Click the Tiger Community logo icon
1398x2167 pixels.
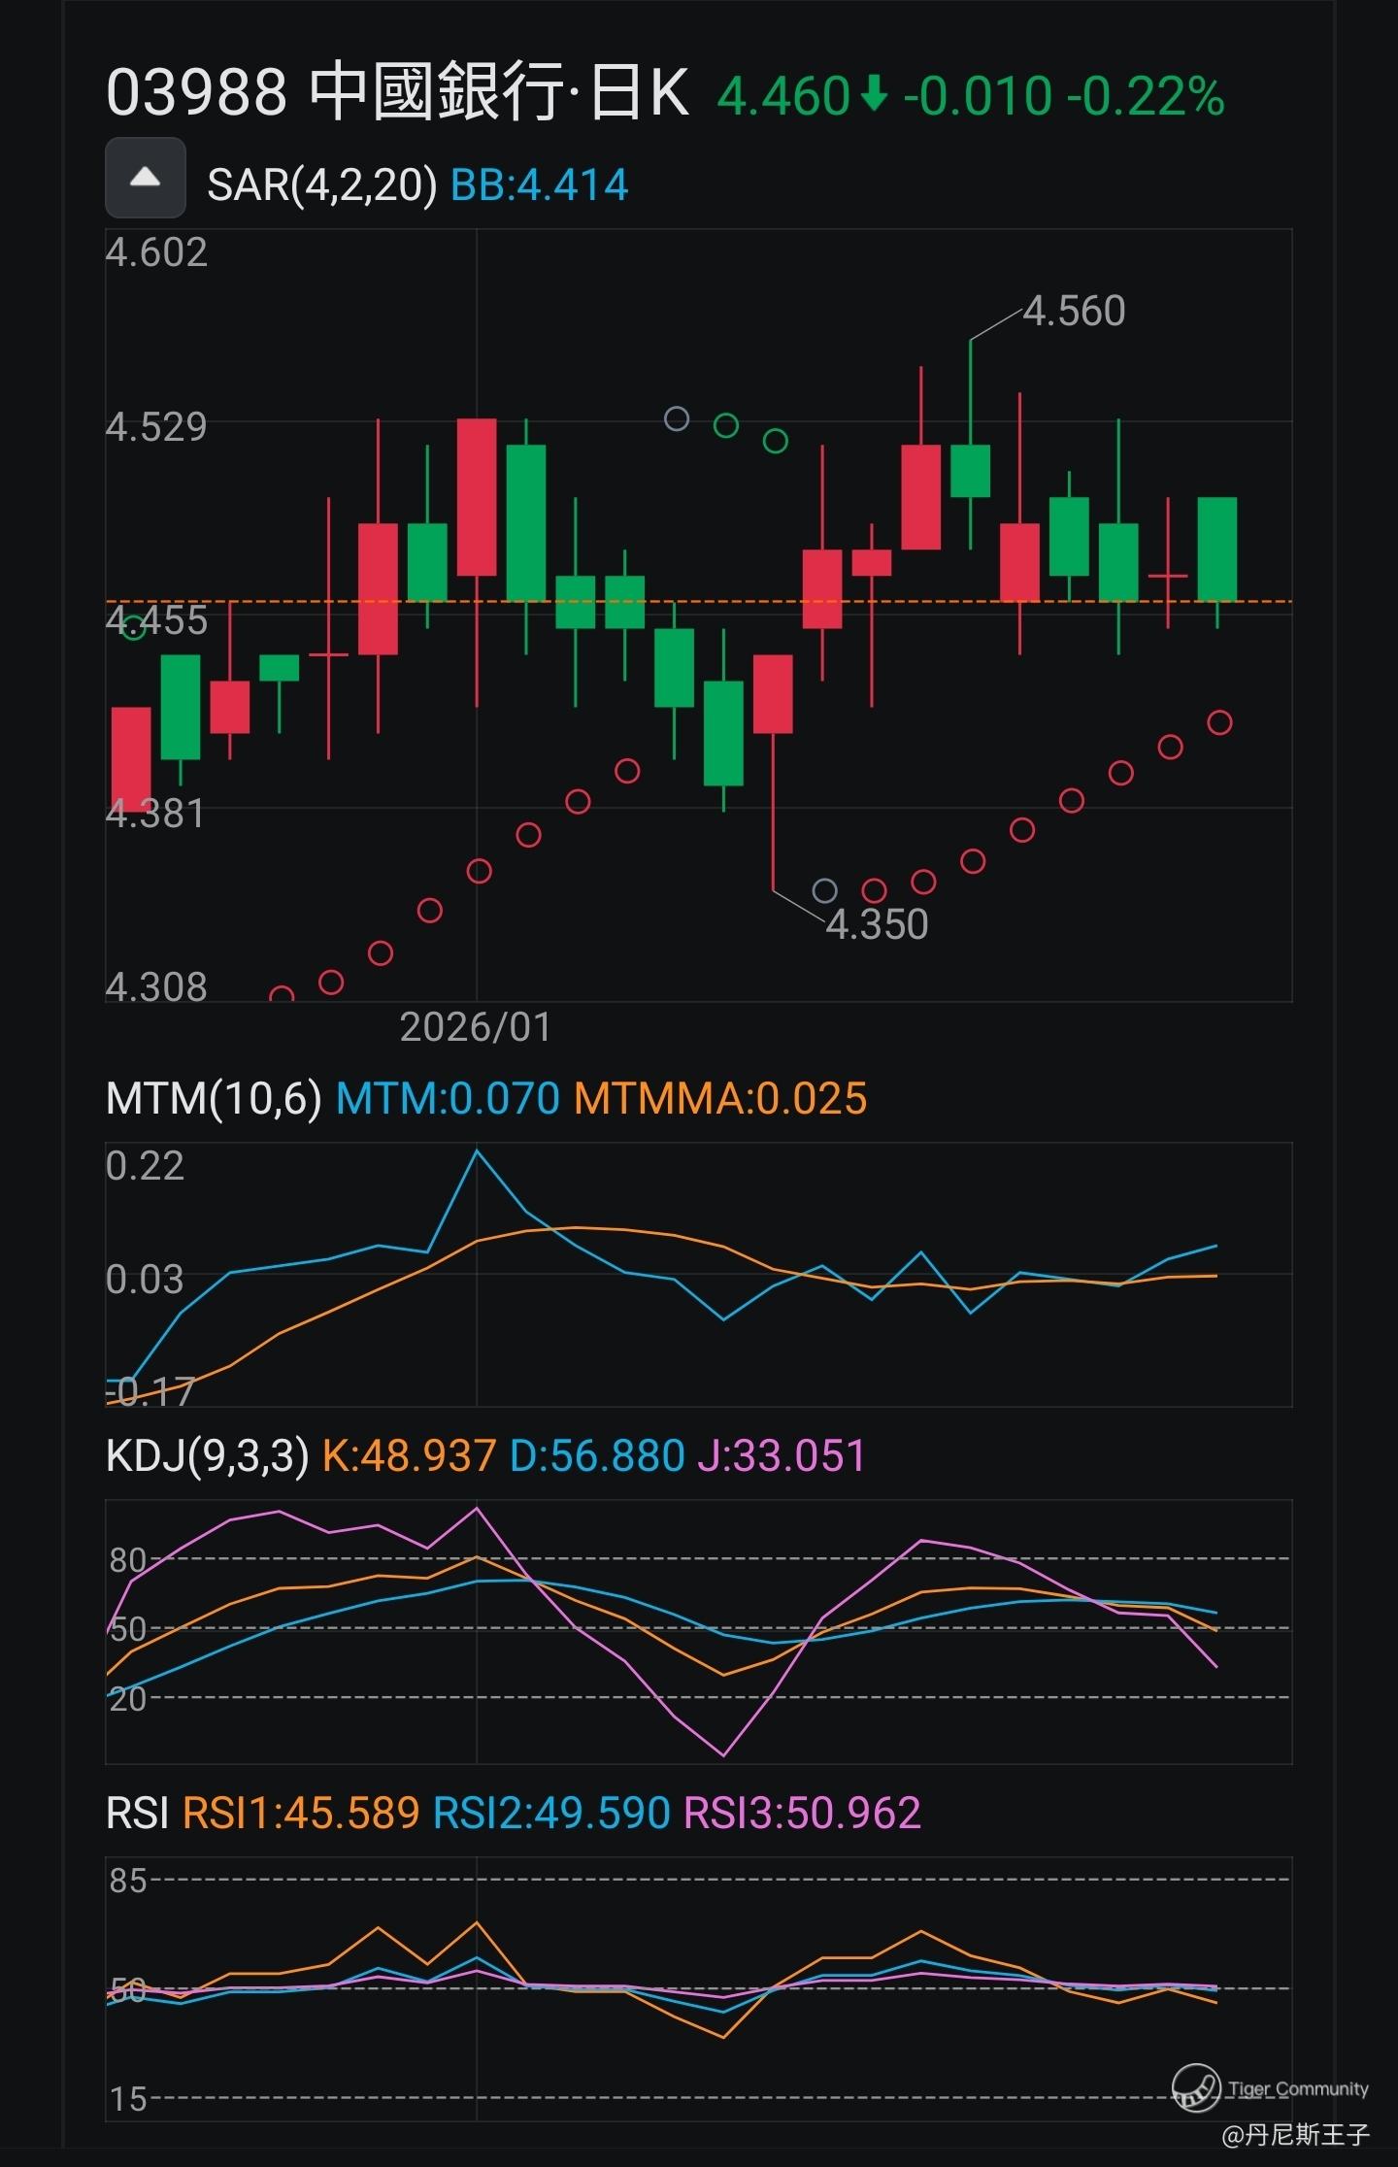coord(1195,2086)
